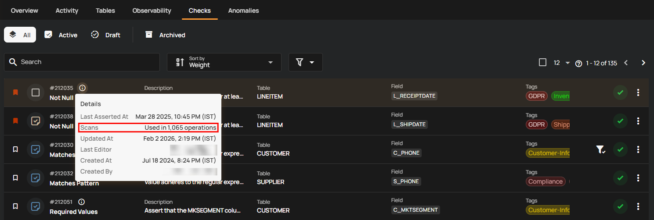The width and height of the screenshot is (654, 220).
Task: Open more options menu for C_PHONE row
Action: 638,149
